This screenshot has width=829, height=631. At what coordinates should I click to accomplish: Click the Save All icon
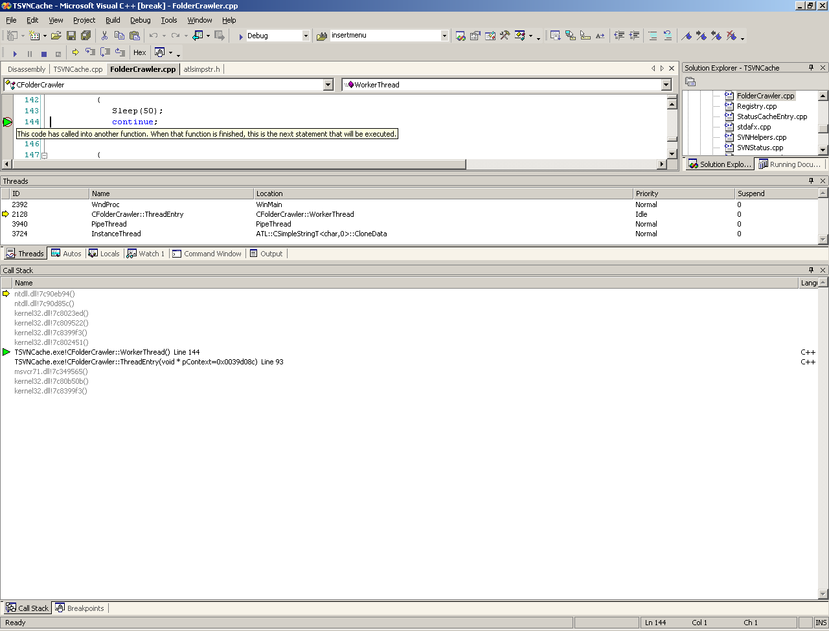(85, 36)
